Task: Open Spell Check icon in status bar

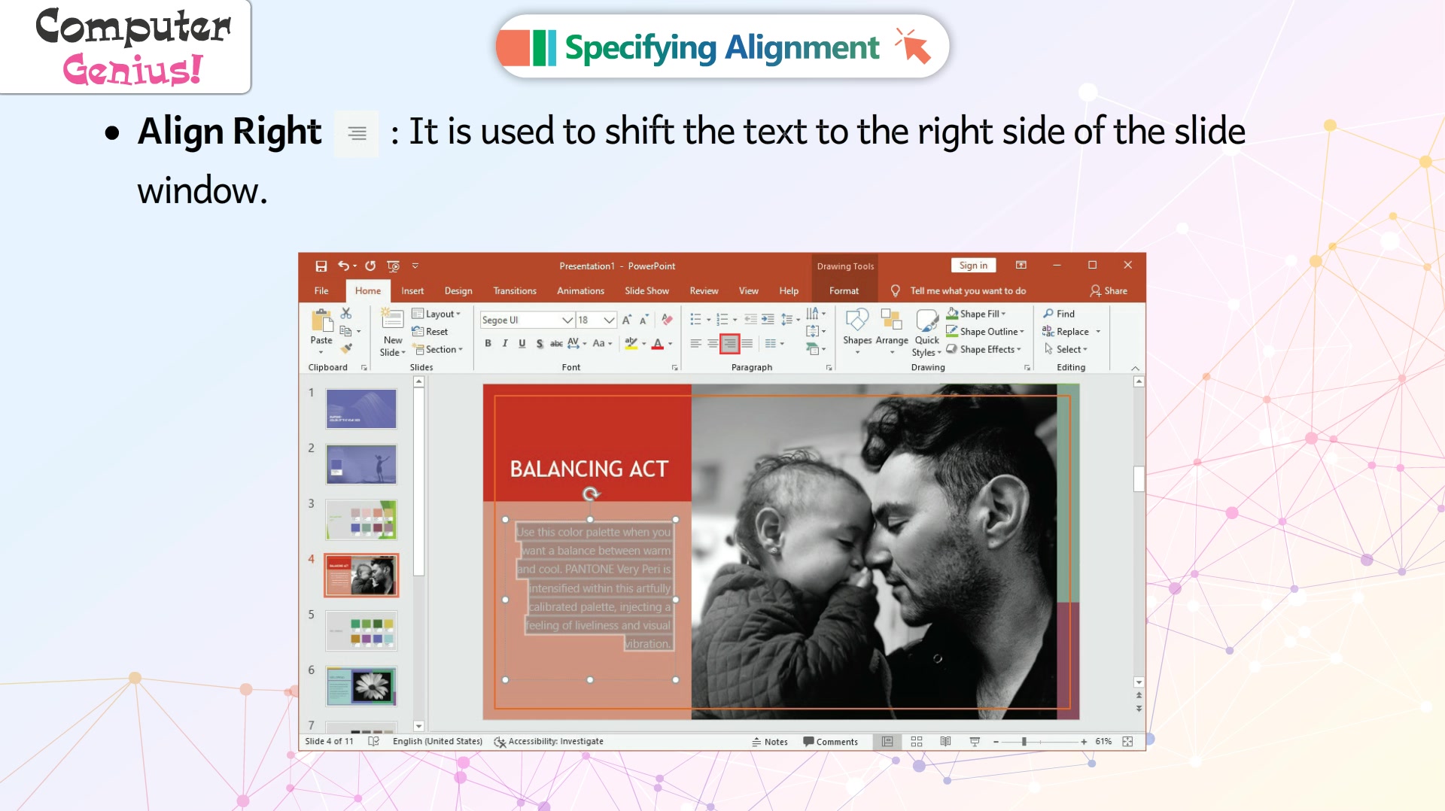Action: point(373,741)
